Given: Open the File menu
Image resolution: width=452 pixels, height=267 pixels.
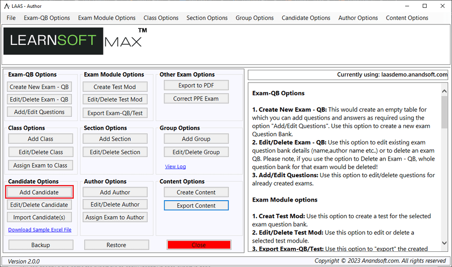Looking at the screenshot, I should (11, 18).
